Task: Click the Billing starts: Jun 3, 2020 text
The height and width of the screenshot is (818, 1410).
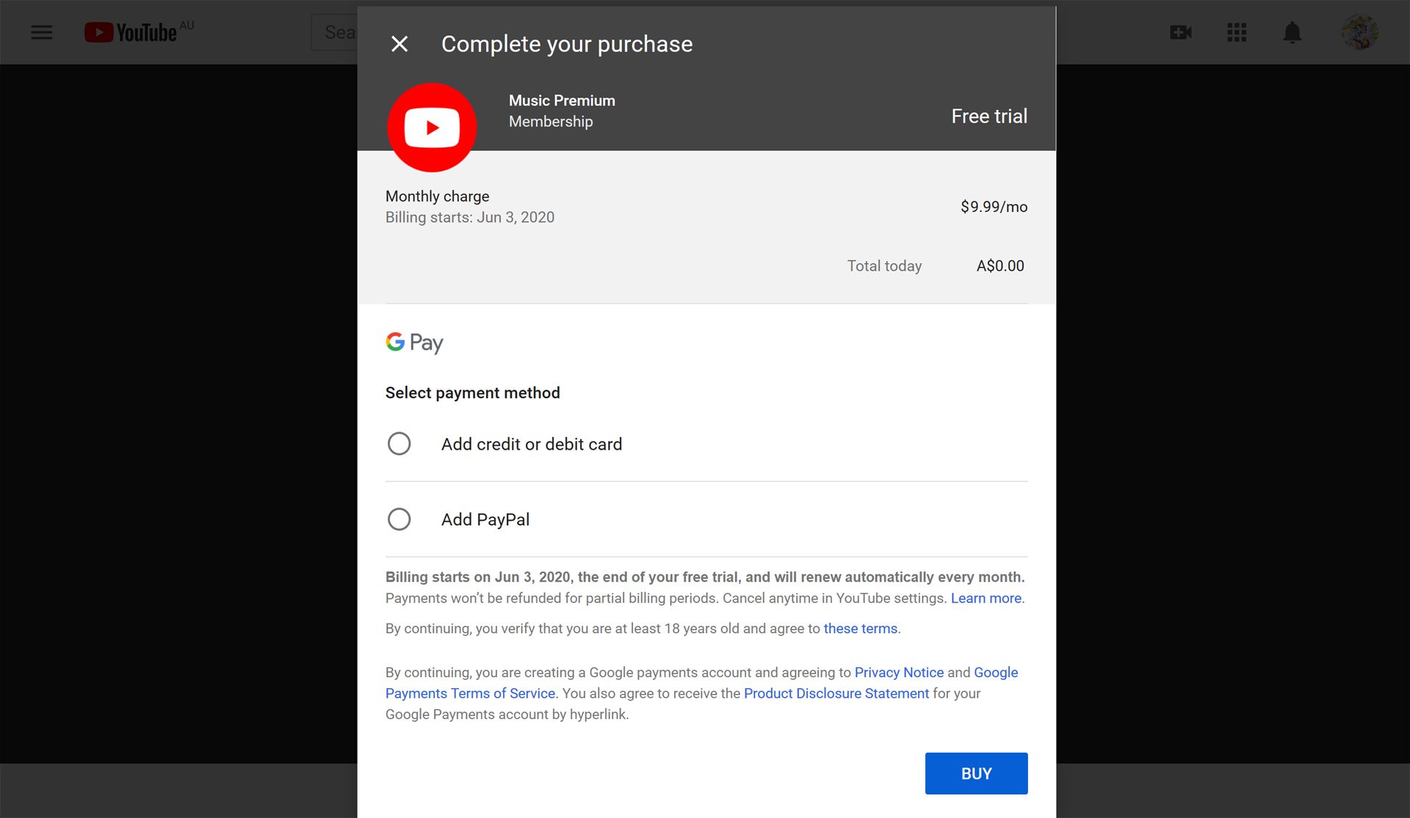Action: [x=470, y=217]
